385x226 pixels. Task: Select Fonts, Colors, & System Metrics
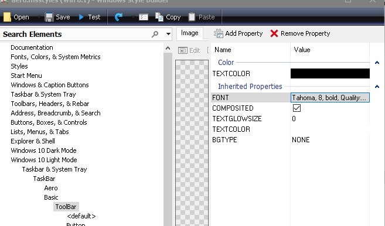coord(56,57)
